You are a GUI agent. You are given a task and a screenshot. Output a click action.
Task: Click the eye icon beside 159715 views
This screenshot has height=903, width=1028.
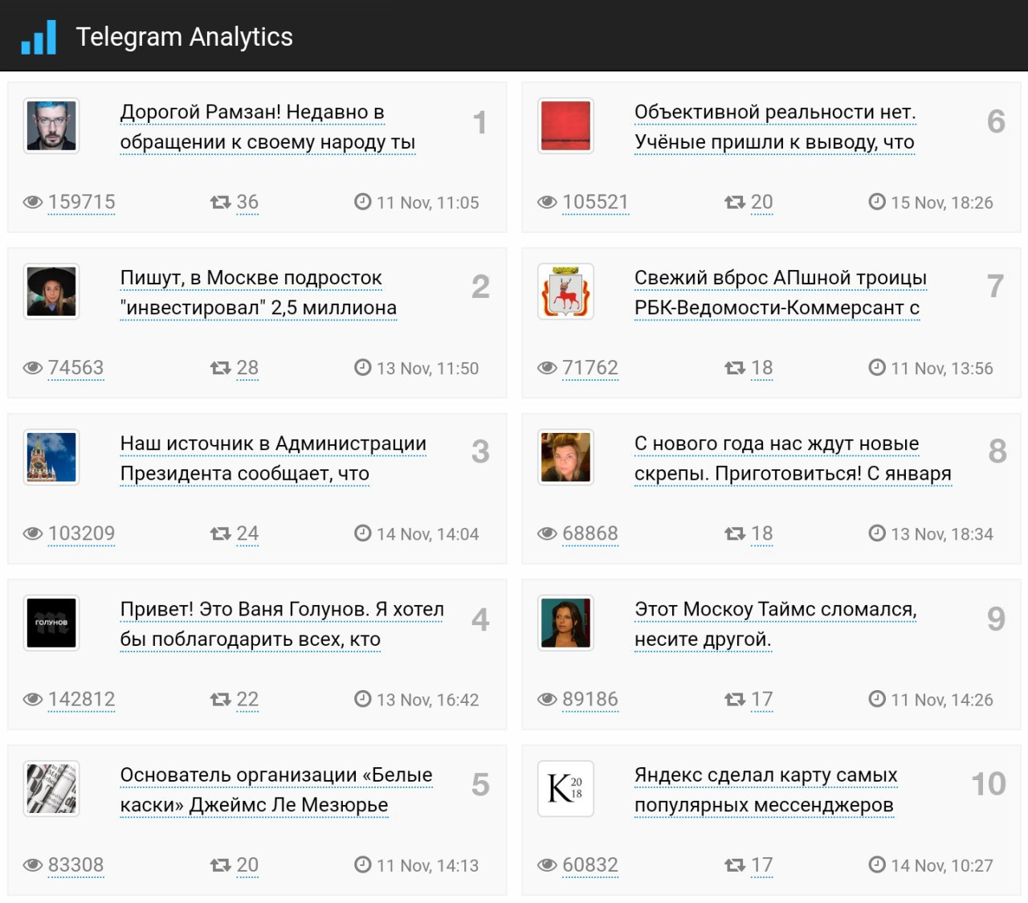point(33,202)
